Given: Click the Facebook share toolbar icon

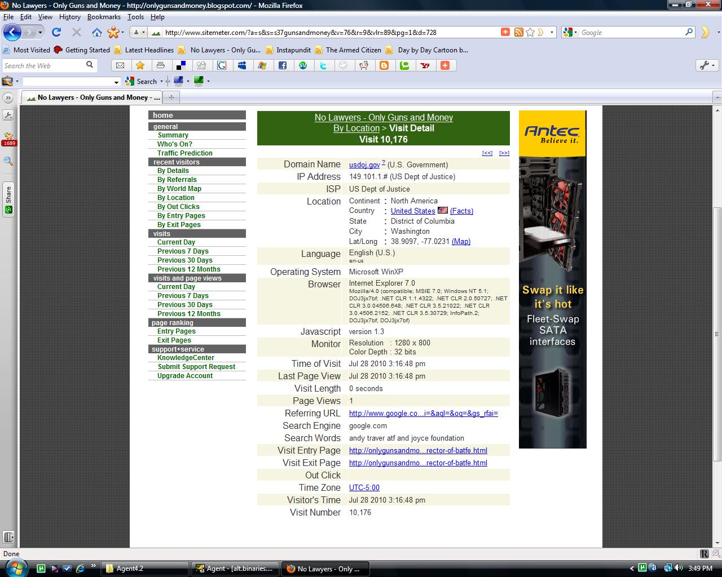Looking at the screenshot, I should tap(283, 65).
